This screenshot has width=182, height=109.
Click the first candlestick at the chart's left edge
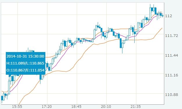pos(2,98)
